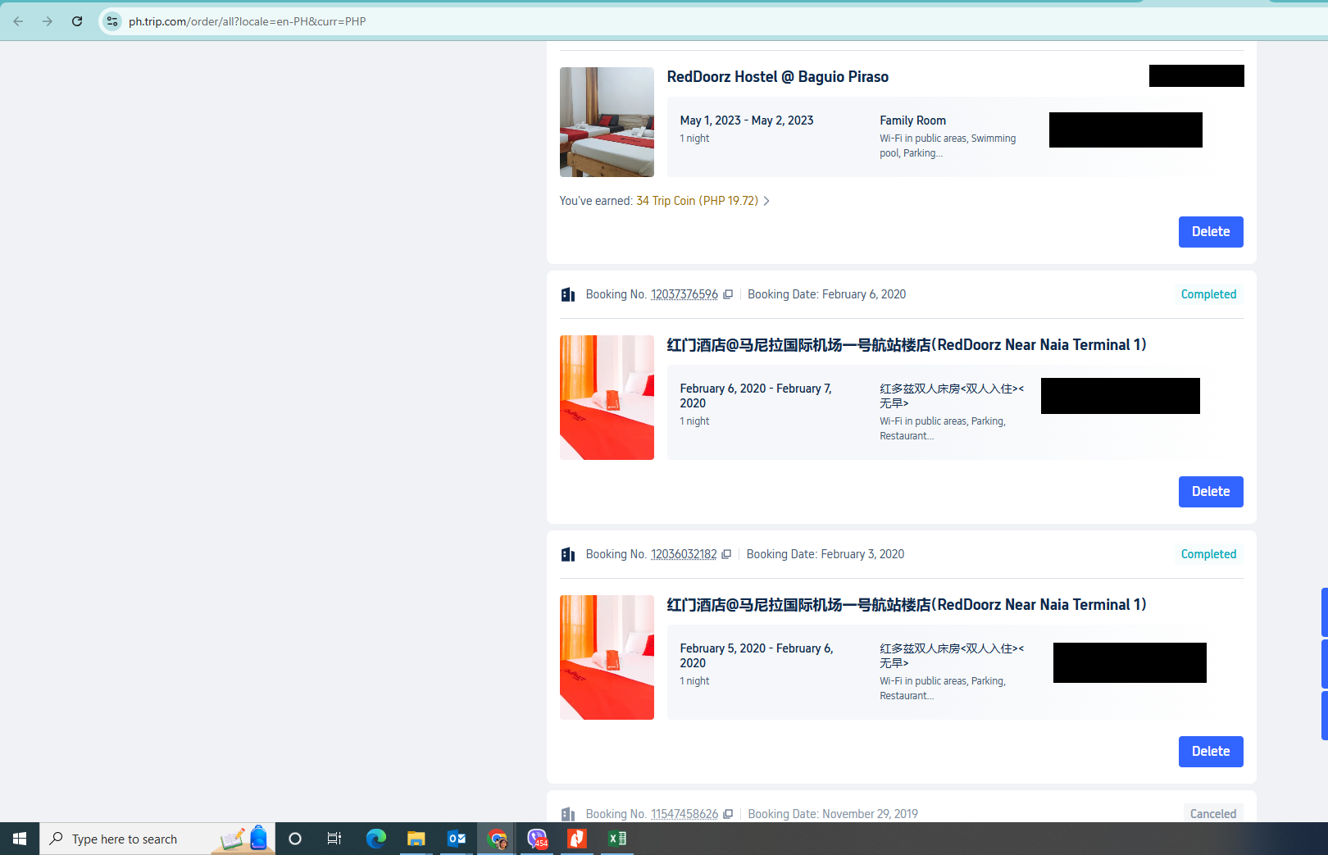1328x855 pixels.
Task: Open booking number 12036032182
Action: coord(684,554)
